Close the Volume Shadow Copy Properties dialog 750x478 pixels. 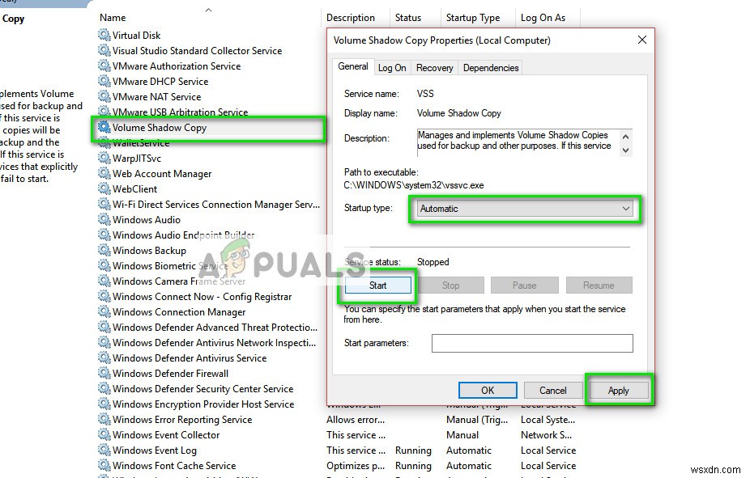(642, 40)
